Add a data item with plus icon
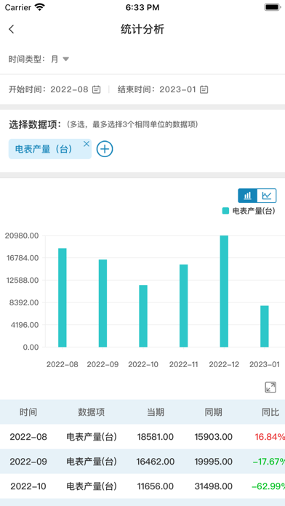 (105, 149)
